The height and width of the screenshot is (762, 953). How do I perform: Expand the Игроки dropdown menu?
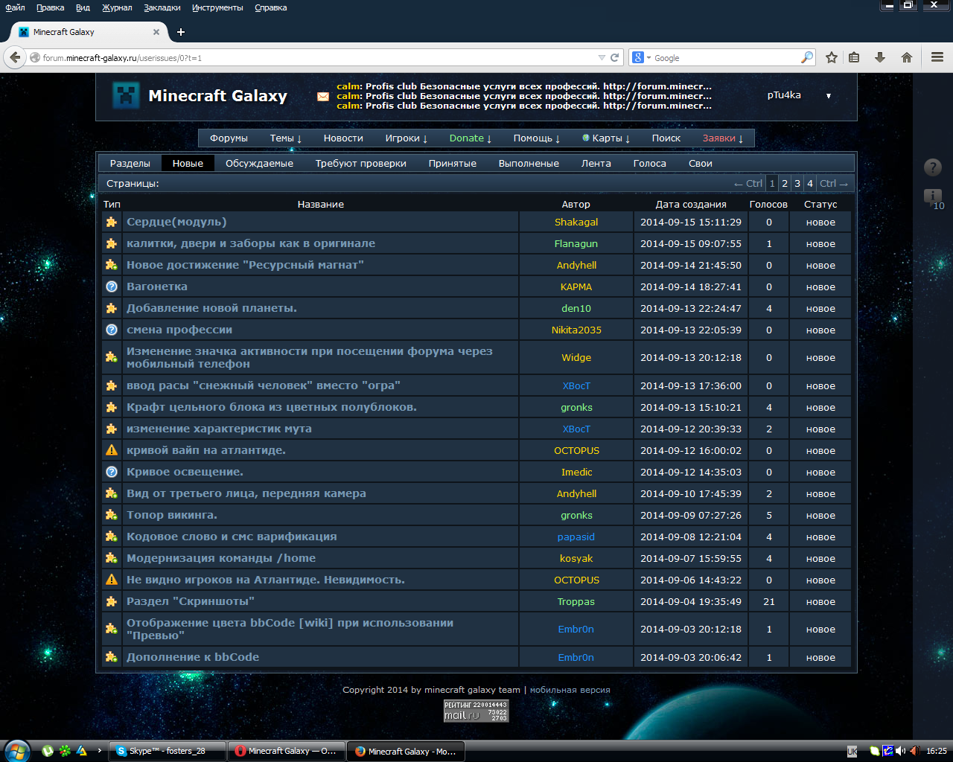[407, 138]
